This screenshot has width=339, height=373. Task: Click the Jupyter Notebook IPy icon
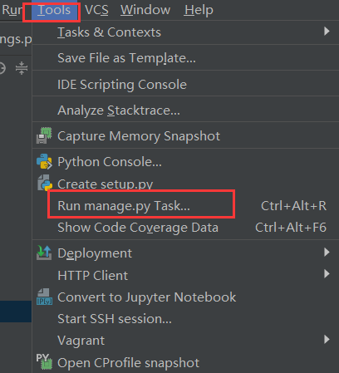point(44,297)
